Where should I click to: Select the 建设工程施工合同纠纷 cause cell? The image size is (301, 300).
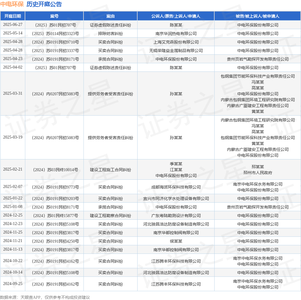[x=111, y=170]
